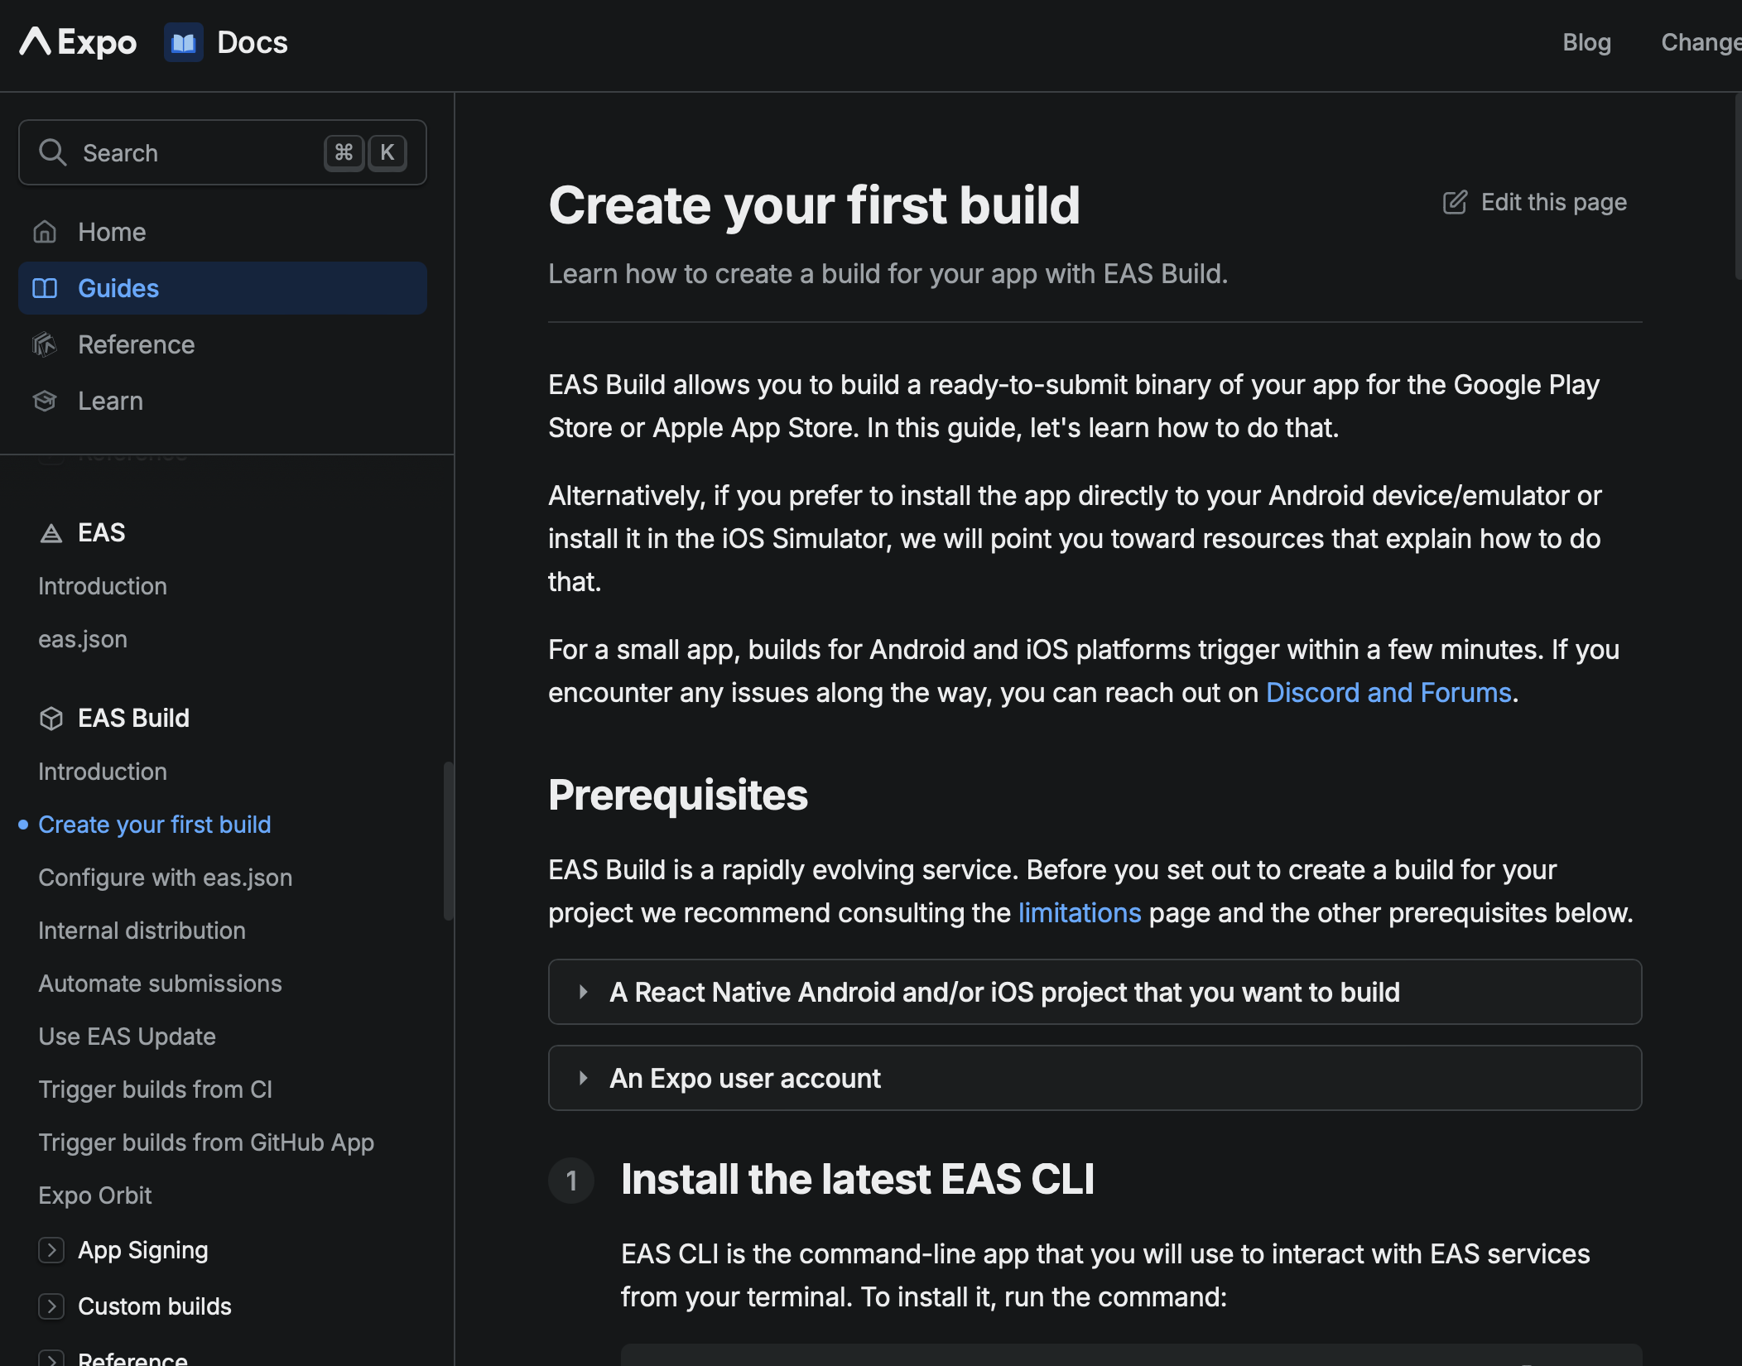Screen dimensions: 1742x1366
Task: Open Internal distribution page
Action: (x=142, y=931)
